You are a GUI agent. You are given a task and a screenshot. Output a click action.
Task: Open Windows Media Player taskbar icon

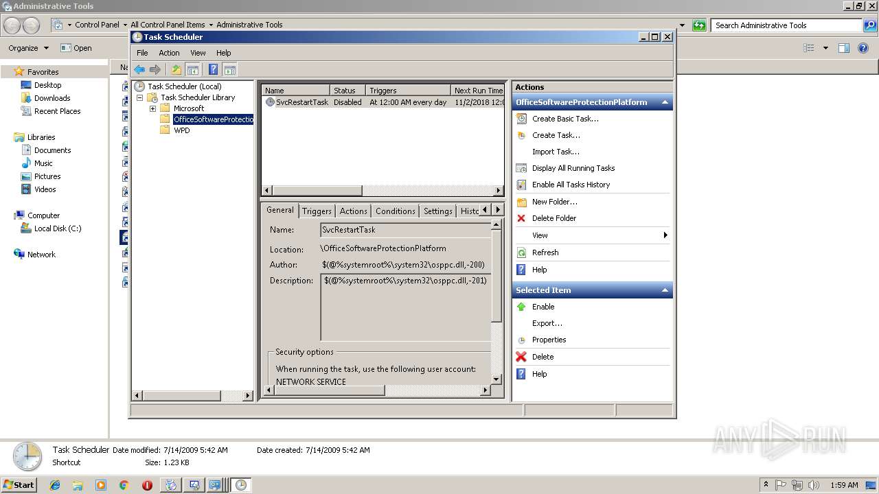(101, 485)
